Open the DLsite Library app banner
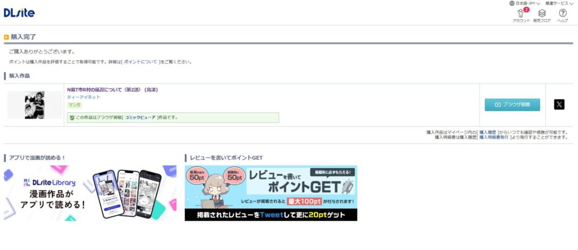Screen dimensions: 578x250 [90, 193]
